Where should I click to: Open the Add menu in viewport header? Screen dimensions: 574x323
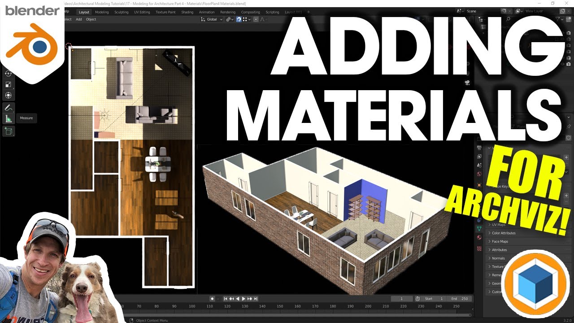(79, 19)
